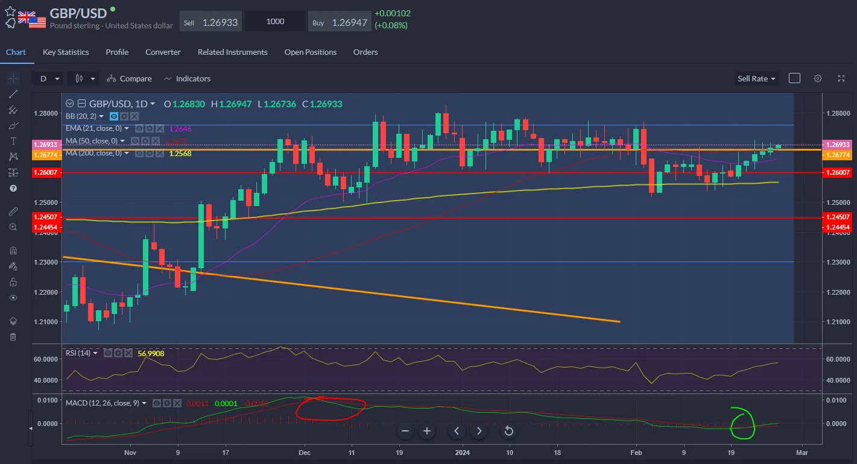
Task: Remove the EMA (21, close, 0) indicator
Action: [159, 128]
